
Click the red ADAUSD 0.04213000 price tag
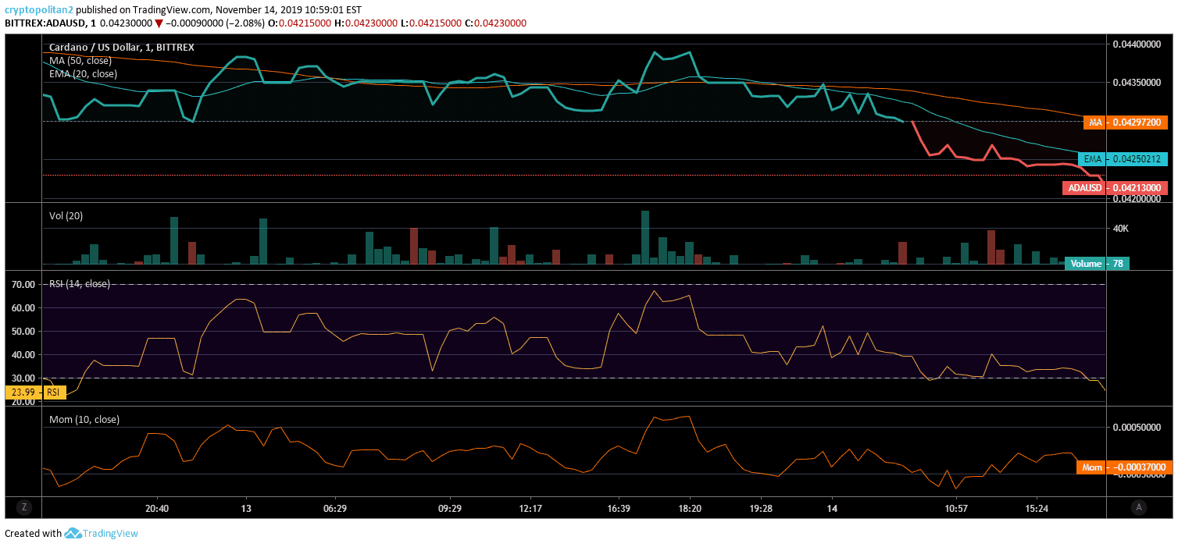[x=1116, y=188]
